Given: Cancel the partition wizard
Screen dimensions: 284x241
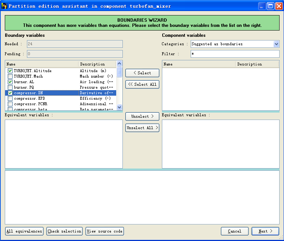Looking at the screenshot, I should (235, 231).
